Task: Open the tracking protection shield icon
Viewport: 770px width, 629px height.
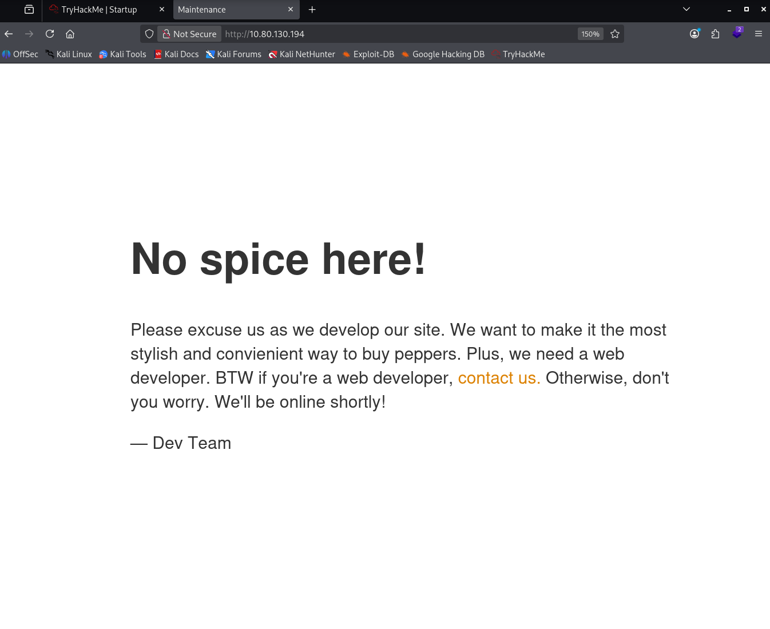Action: (x=149, y=34)
